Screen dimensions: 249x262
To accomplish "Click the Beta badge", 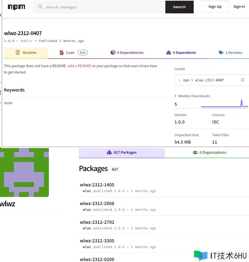I will (x=83, y=53).
